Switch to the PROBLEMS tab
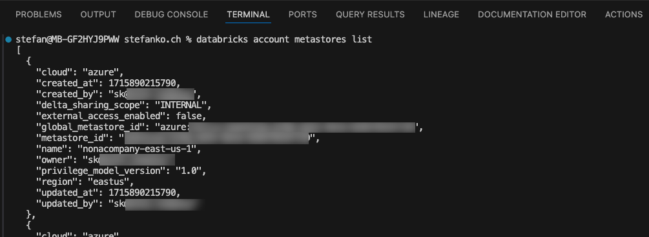The image size is (649, 237). pyautogui.click(x=39, y=14)
